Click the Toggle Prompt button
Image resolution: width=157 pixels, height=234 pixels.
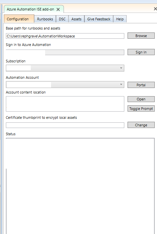tap(141, 109)
